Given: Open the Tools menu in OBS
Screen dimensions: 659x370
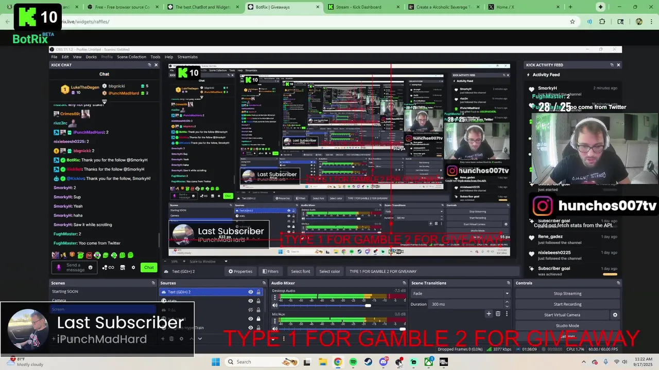Looking at the screenshot, I should tap(155, 57).
